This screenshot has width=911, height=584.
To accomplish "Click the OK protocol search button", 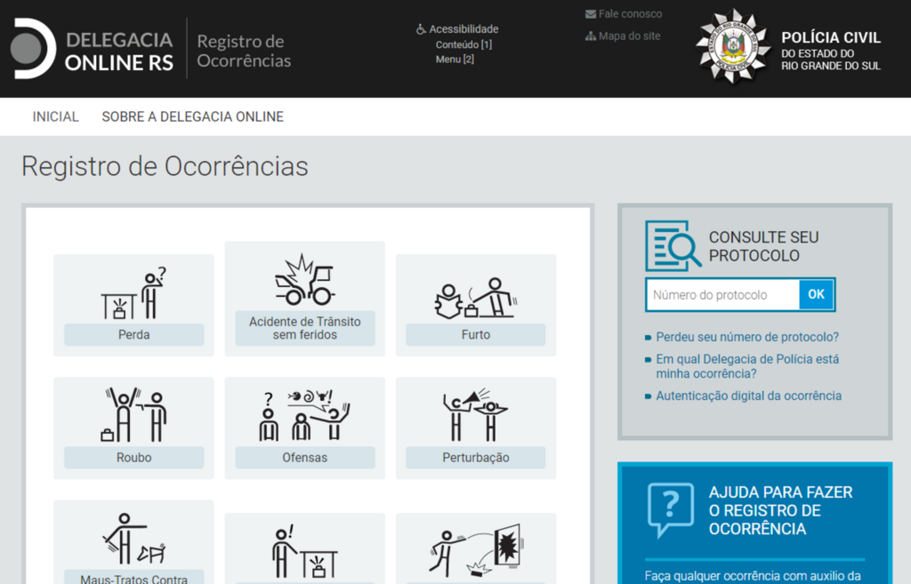I will point(816,294).
